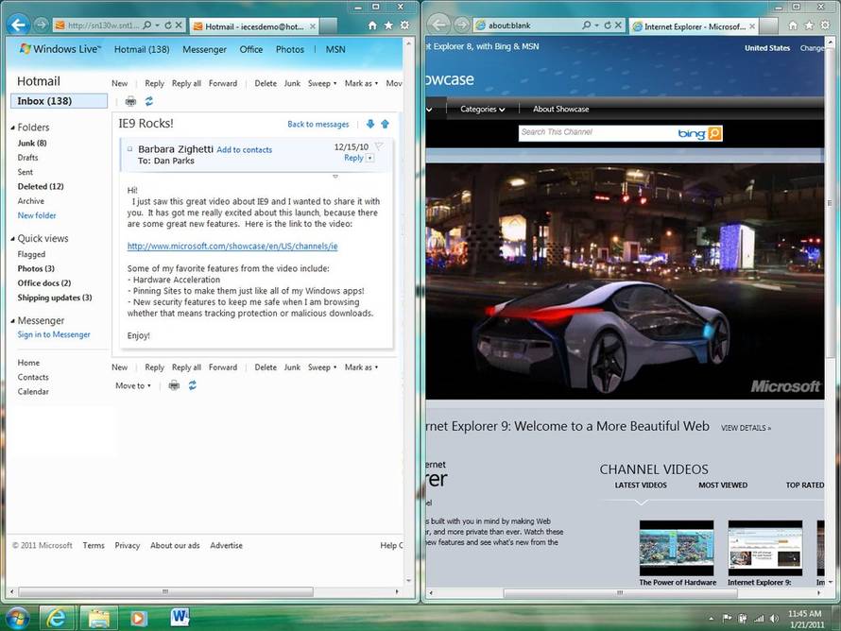The image size is (841, 631).
Task: Open the Mark as dropdown
Action: point(360,83)
